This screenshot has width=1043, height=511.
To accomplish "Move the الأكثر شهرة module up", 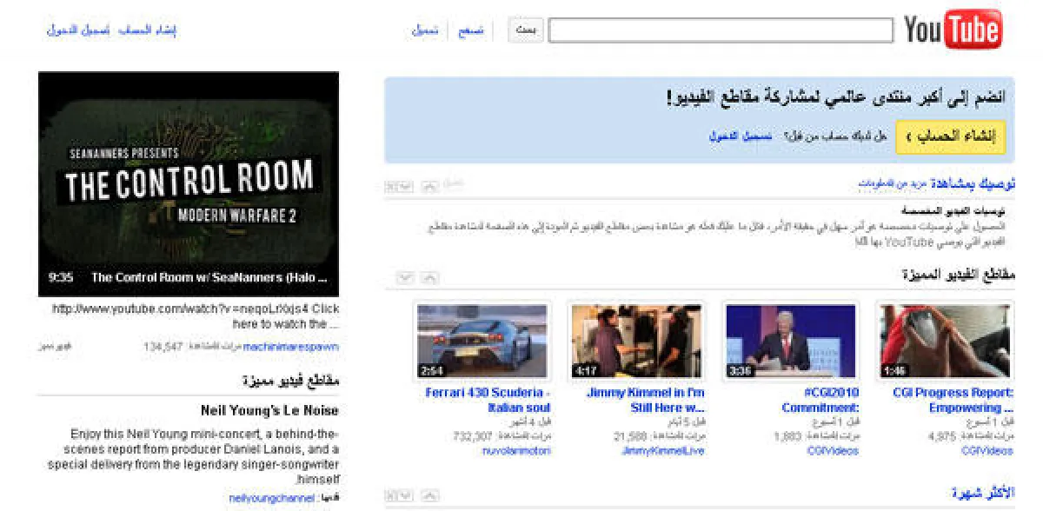I will pos(429,495).
